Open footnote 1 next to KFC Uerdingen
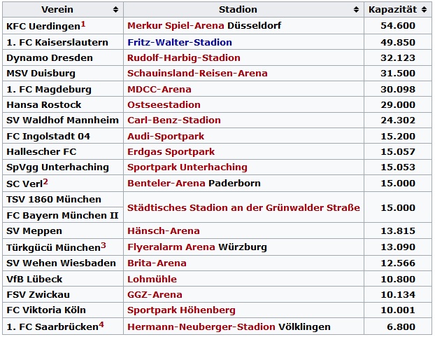435x337 pixels. pos(83,25)
